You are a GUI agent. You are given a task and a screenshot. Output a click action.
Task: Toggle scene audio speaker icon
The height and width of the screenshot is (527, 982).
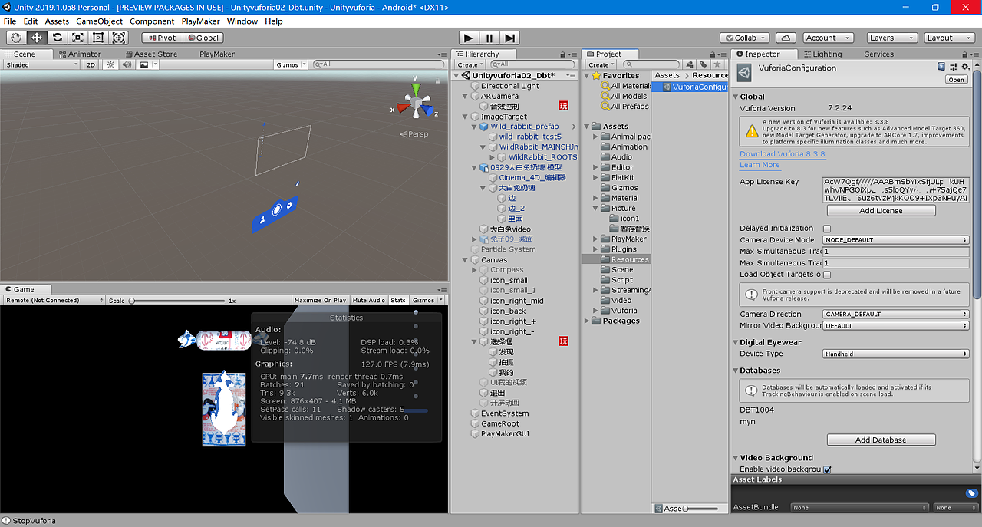tap(127, 65)
